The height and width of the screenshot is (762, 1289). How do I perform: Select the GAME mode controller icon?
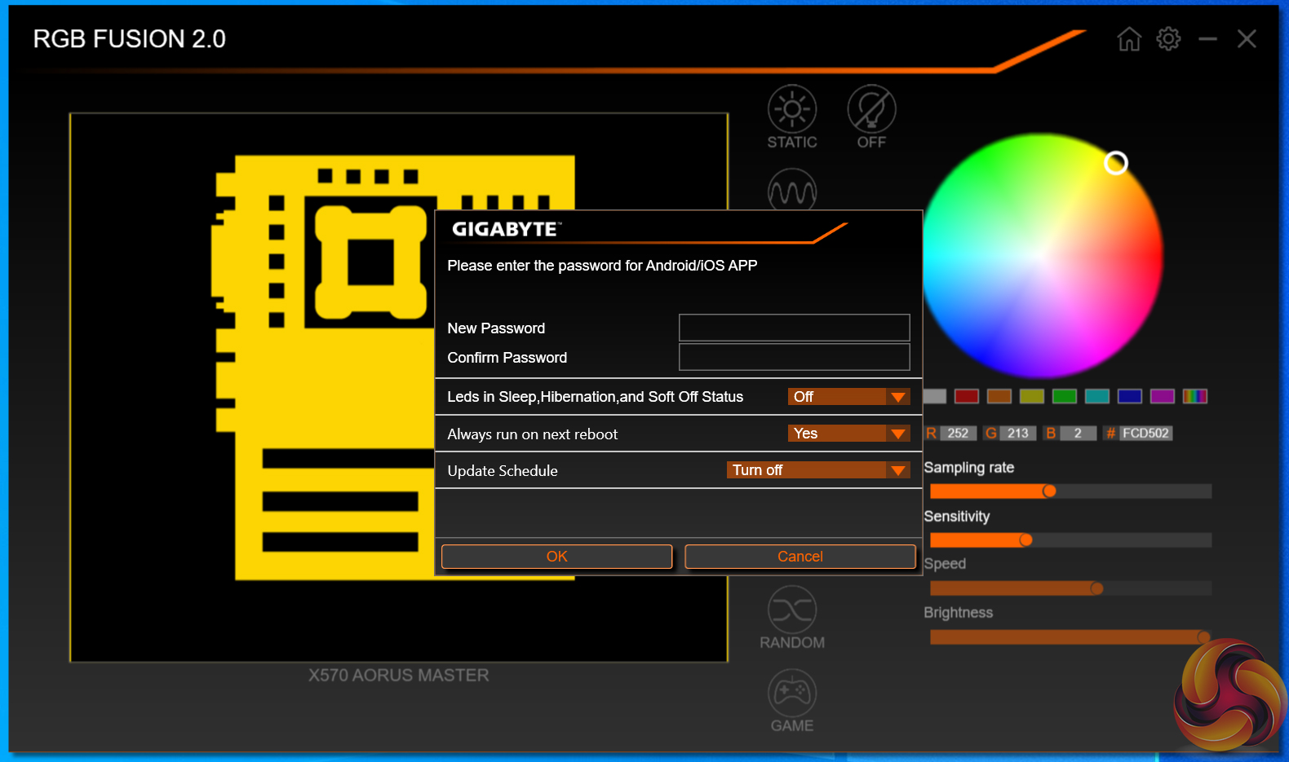click(791, 694)
